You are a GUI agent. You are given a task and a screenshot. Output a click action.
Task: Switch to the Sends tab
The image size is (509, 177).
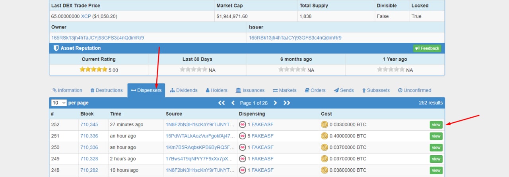[344, 90]
